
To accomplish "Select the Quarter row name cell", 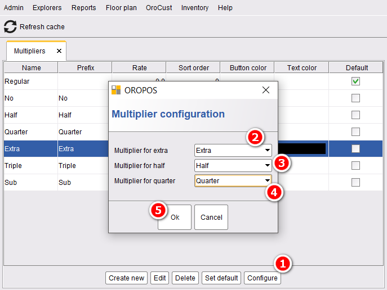I will (31, 132).
